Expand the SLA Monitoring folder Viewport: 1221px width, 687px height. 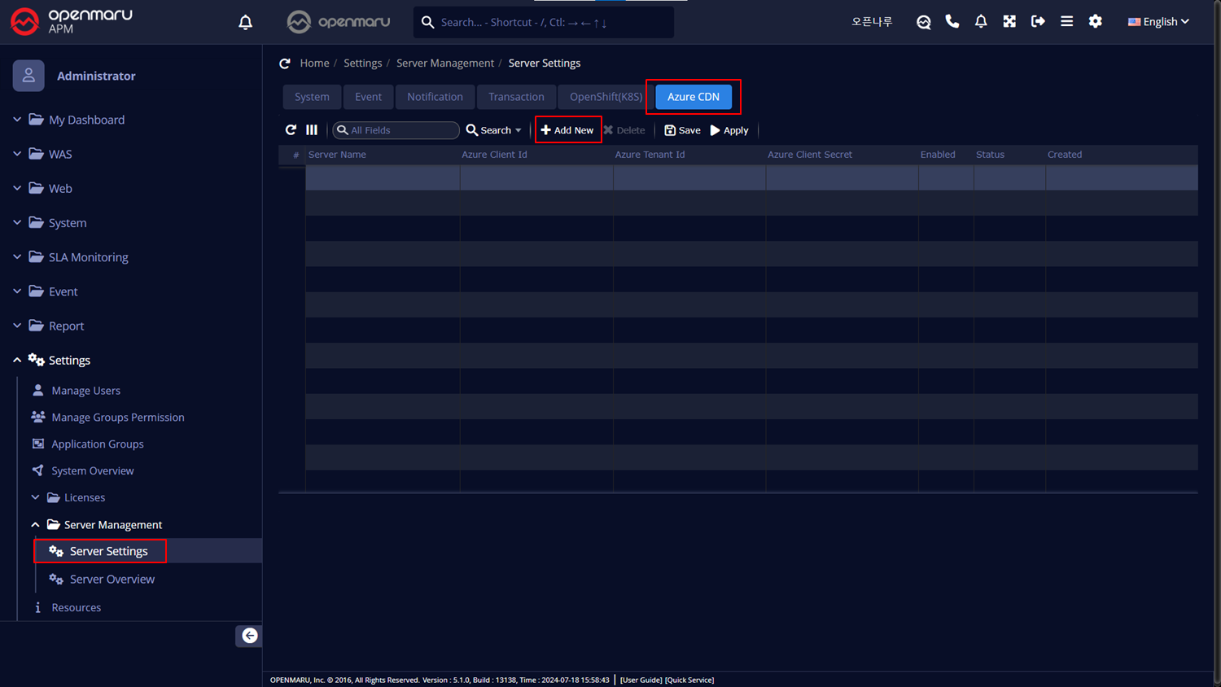pyautogui.click(x=88, y=257)
